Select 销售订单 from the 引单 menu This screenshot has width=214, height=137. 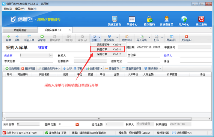click(107, 49)
